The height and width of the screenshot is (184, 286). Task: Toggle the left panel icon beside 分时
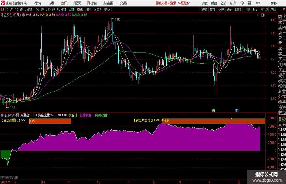click(x=3, y=9)
